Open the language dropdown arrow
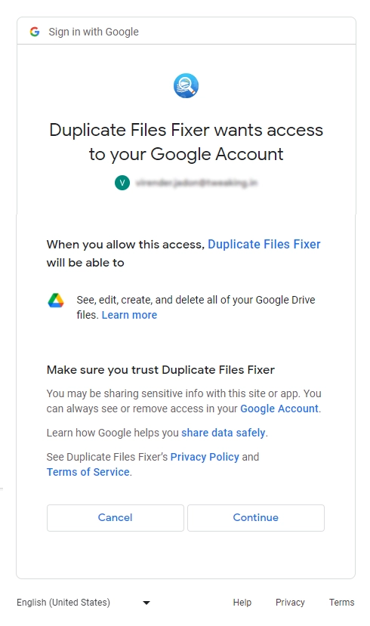This screenshot has height=626, width=370. [146, 603]
